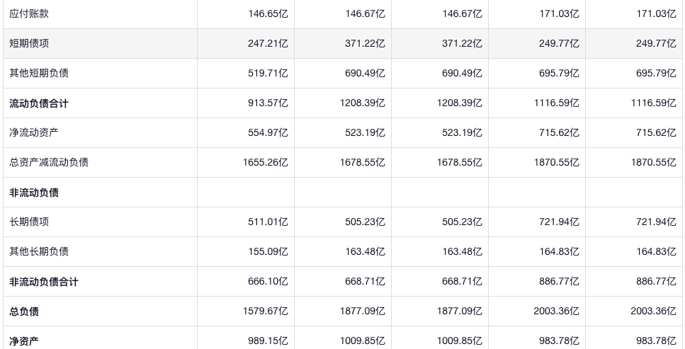This screenshot has height=349, width=685.
Task: Select the 非流动负债合计 row heading
Action: coord(44,282)
